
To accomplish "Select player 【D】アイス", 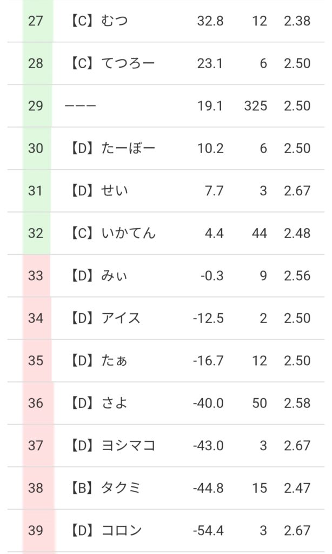I will pos(105,318).
